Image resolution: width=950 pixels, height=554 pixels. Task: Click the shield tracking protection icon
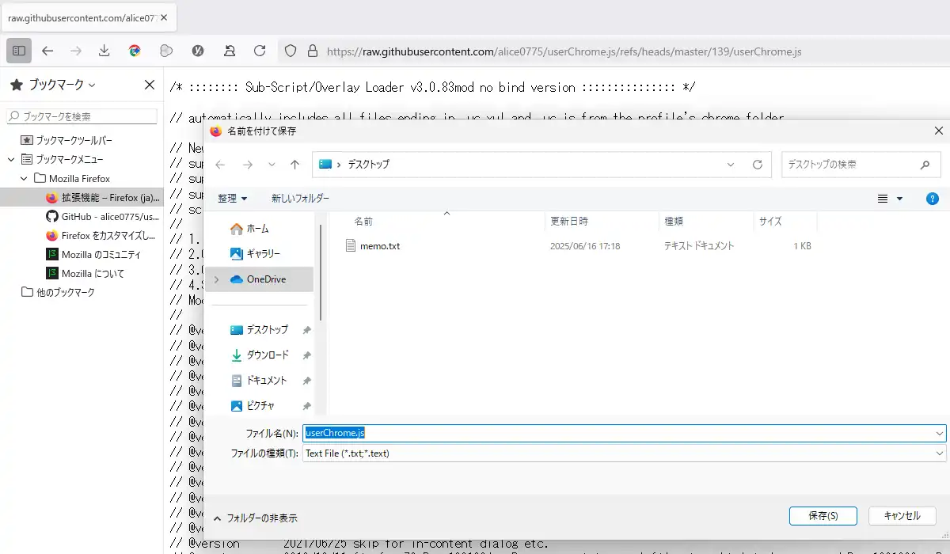(291, 51)
